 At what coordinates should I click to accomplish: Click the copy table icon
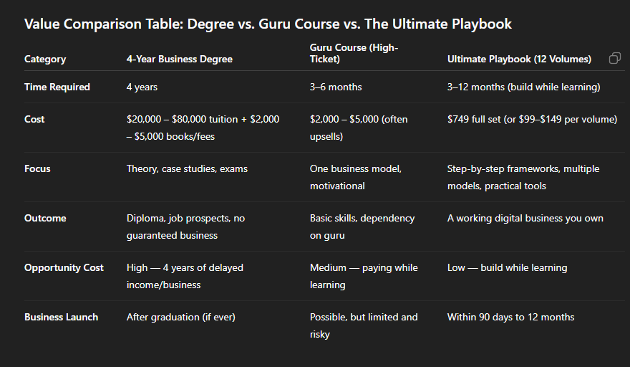point(614,59)
